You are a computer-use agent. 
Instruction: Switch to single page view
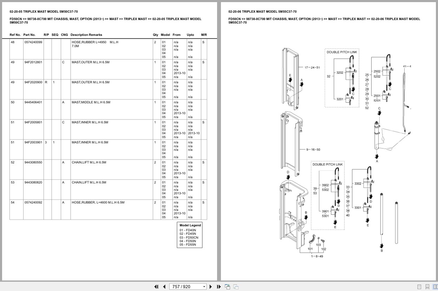coord(419,287)
